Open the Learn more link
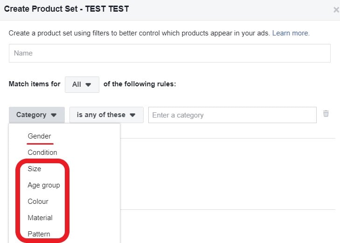Image resolution: width=340 pixels, height=243 pixels. (x=291, y=33)
